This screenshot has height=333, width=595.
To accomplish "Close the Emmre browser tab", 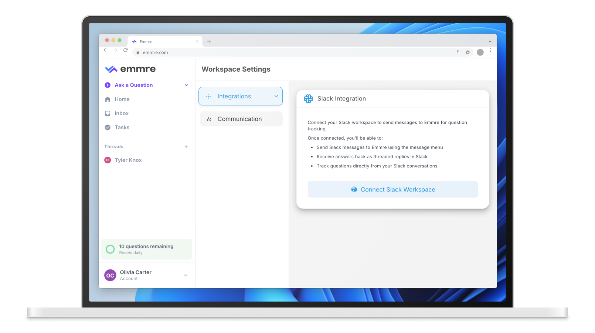I will click(197, 41).
